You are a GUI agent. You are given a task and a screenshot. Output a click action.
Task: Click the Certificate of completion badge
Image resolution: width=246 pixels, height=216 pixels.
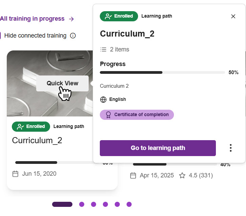pyautogui.click(x=137, y=114)
